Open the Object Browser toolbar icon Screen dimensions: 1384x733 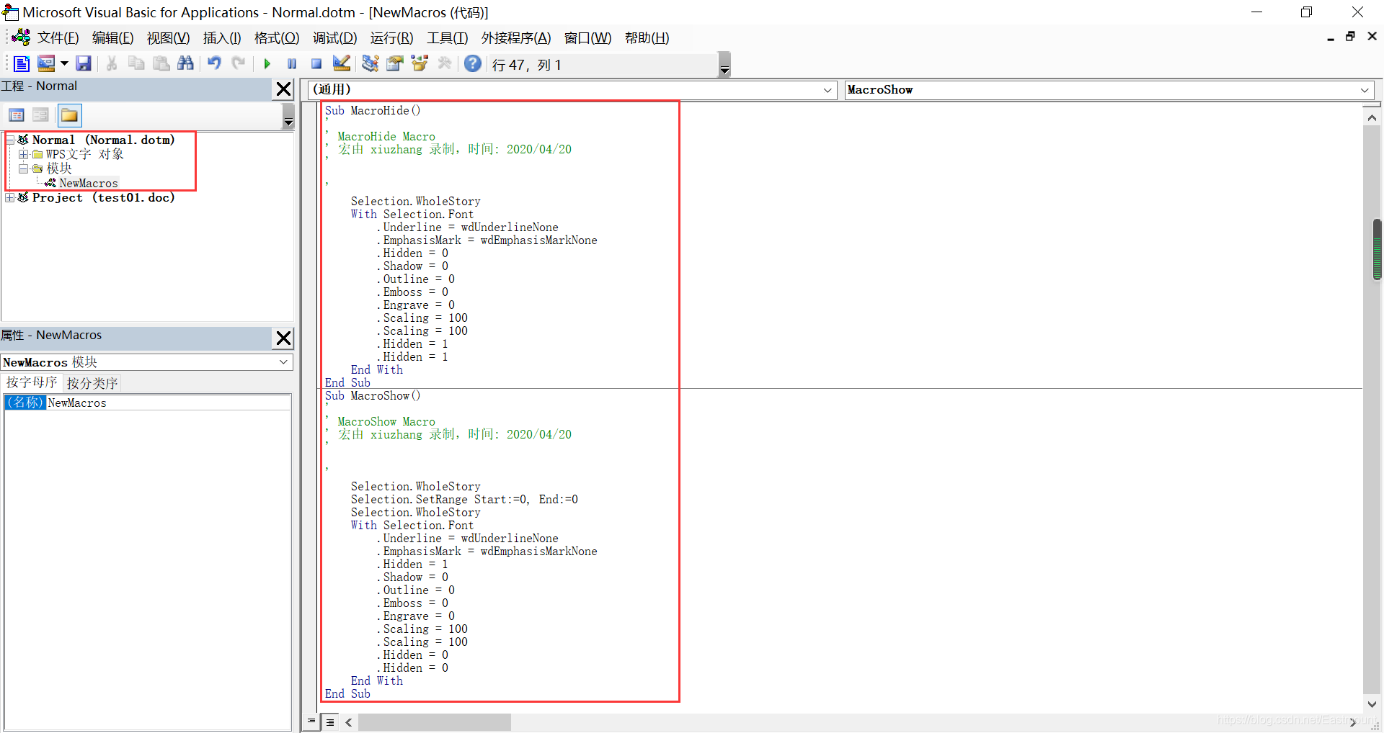pyautogui.click(x=420, y=64)
